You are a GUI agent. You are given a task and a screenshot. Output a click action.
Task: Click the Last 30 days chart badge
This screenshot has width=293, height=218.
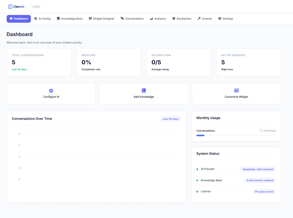(x=171, y=119)
